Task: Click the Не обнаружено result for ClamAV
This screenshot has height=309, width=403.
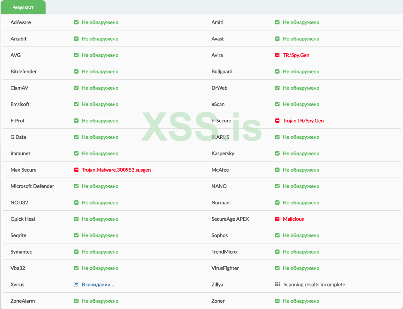Action: [x=100, y=88]
